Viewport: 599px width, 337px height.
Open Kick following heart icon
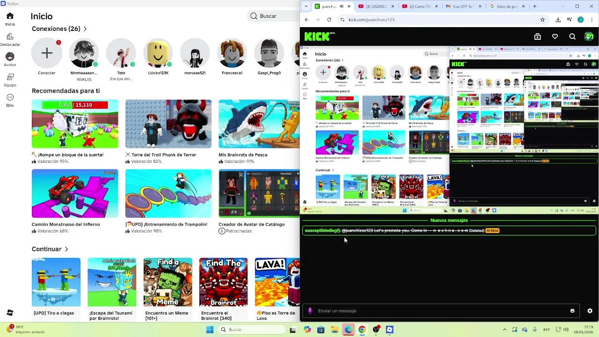tap(555, 37)
